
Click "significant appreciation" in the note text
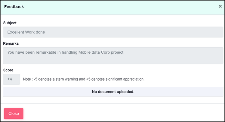tap(126, 79)
